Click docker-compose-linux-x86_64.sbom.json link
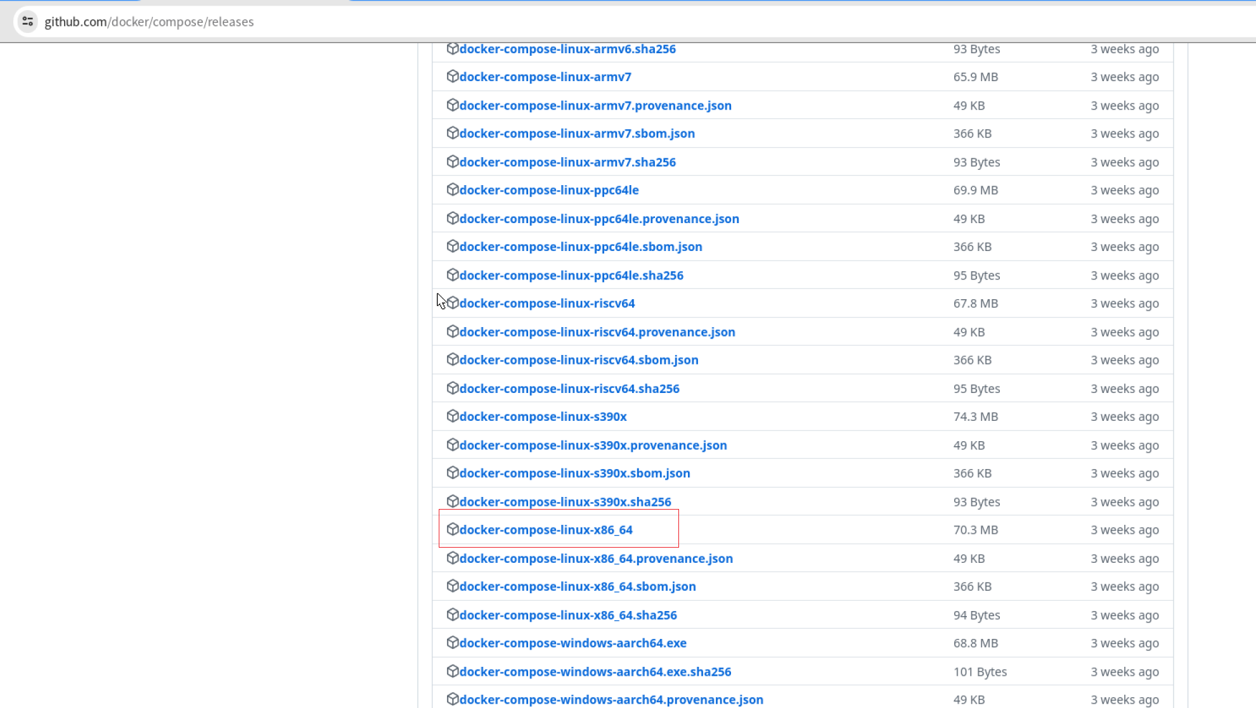Screen dimensions: 1256x708 (x=577, y=586)
